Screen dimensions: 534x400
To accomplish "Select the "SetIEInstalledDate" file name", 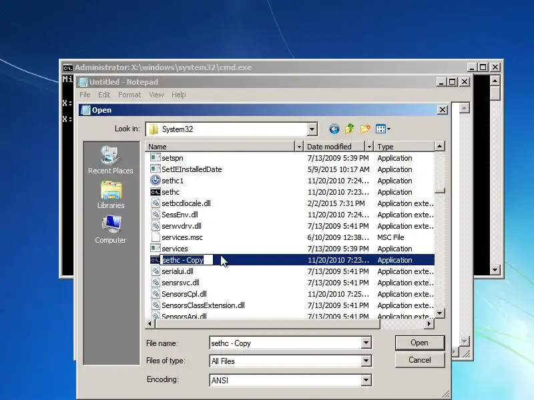I will pos(192,169).
